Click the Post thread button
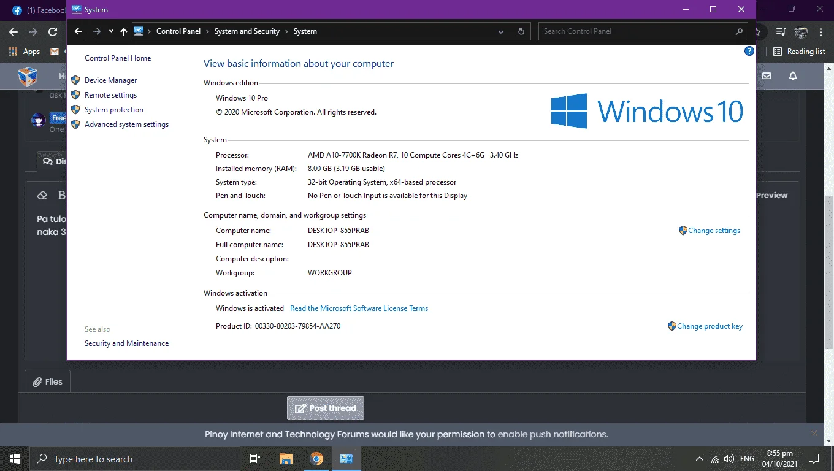 click(326, 408)
